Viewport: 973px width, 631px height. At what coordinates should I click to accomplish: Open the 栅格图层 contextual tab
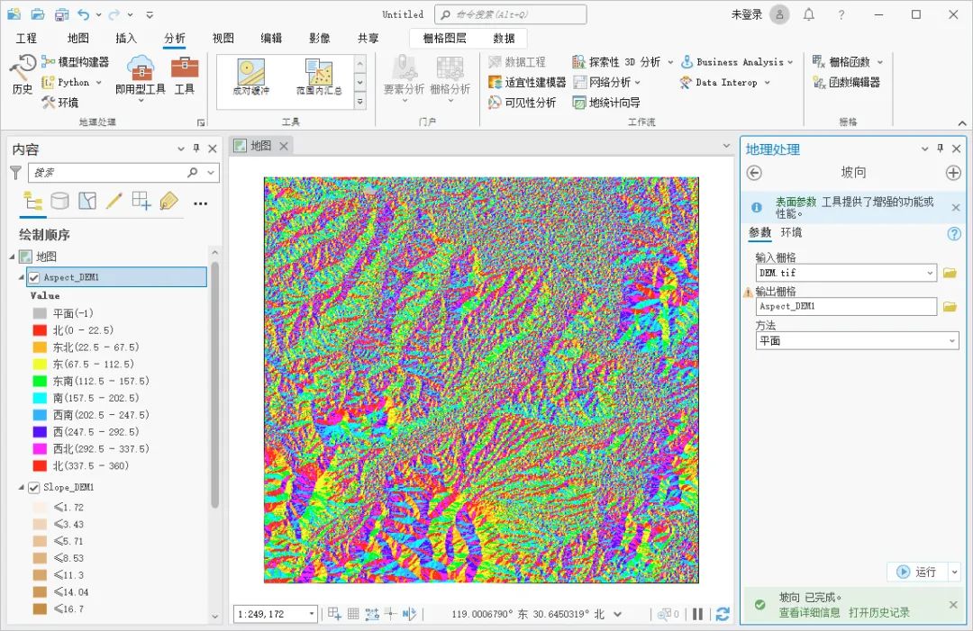444,38
